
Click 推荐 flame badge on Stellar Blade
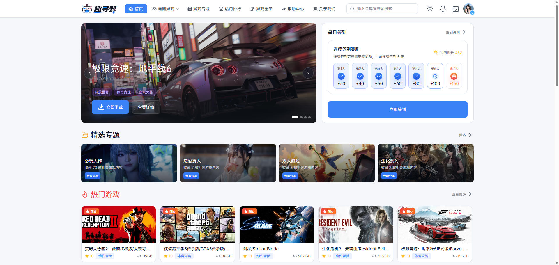(249, 211)
